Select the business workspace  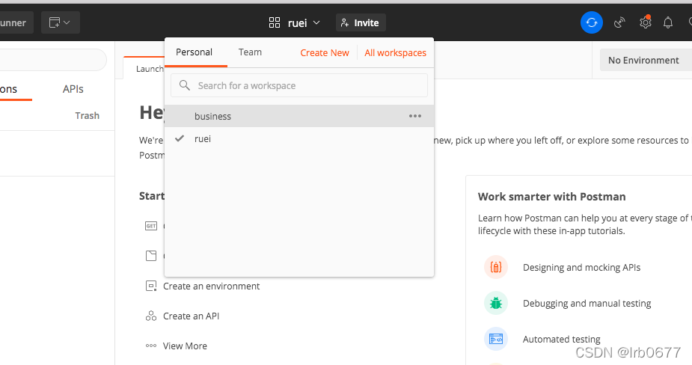coord(299,116)
